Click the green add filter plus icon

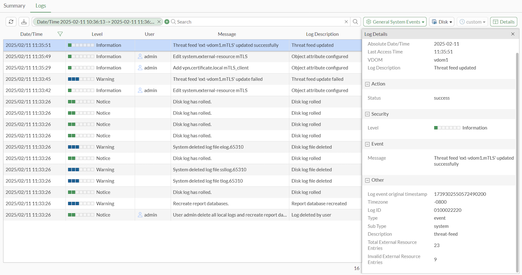[167, 22]
